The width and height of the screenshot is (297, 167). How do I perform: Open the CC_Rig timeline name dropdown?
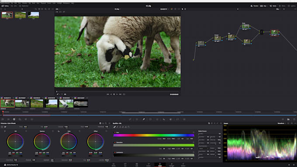117,9
